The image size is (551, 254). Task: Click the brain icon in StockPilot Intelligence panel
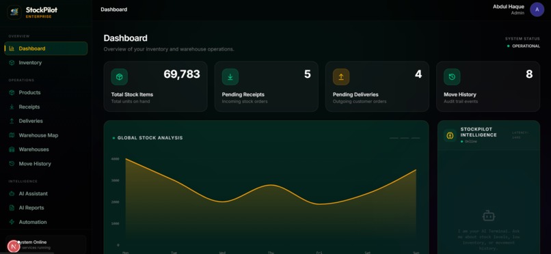[450, 135]
